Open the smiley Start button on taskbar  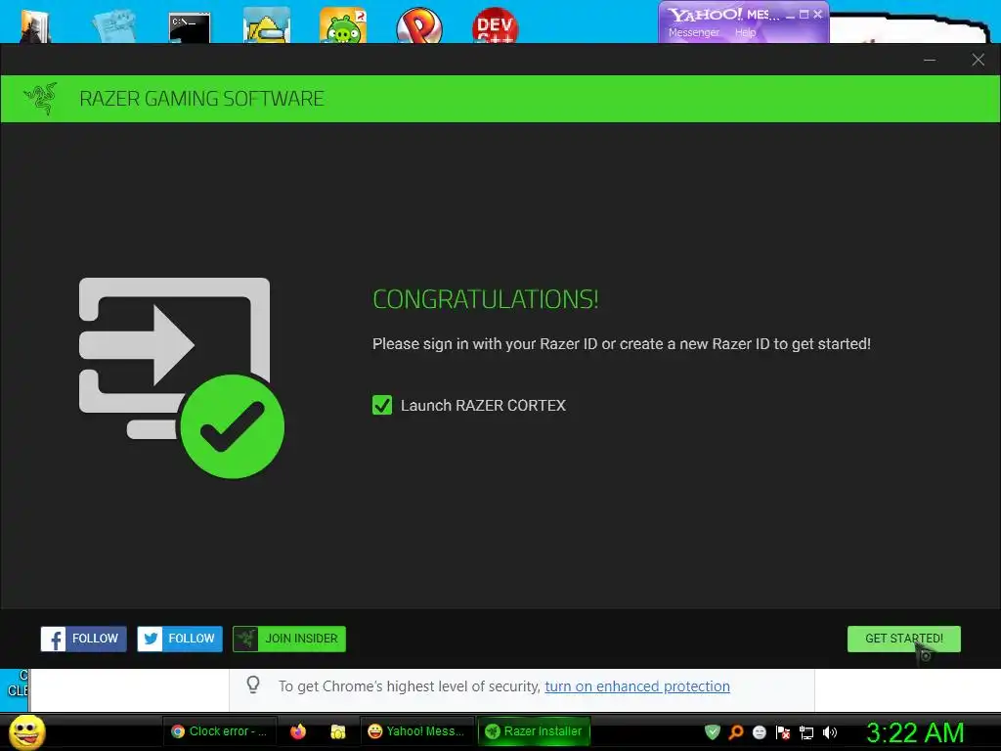(x=26, y=731)
